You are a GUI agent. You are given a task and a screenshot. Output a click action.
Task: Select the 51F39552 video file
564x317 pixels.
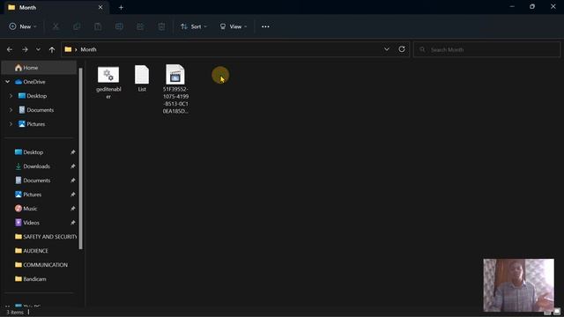pos(175,89)
